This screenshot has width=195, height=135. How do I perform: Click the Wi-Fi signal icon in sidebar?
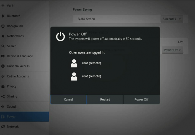click(3, 6)
